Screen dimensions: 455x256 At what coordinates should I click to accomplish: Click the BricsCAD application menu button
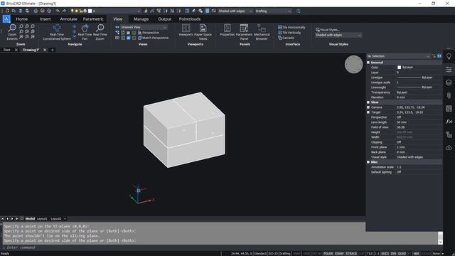pyautogui.click(x=6, y=19)
